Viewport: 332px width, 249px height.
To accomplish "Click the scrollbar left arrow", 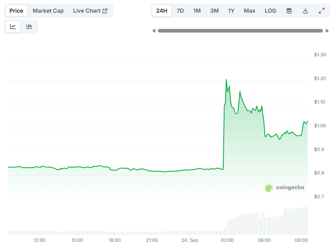I will tap(154, 31).
